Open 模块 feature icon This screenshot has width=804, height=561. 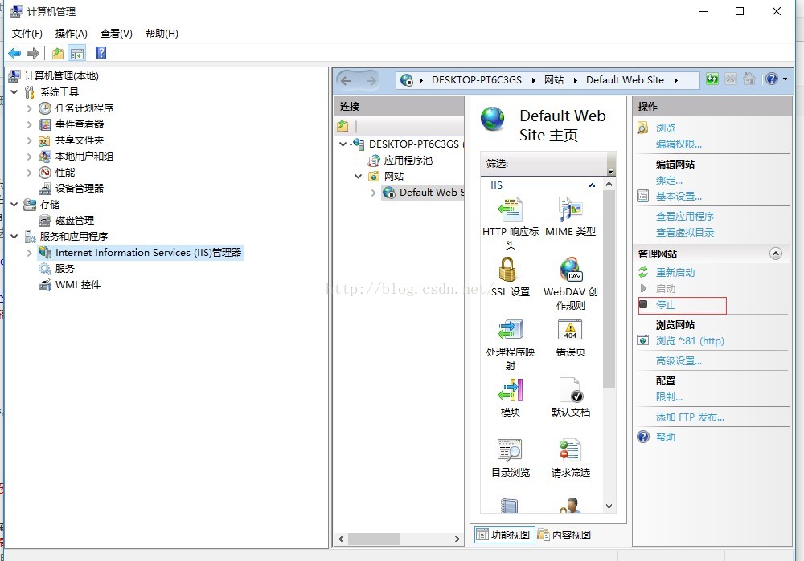point(510,390)
